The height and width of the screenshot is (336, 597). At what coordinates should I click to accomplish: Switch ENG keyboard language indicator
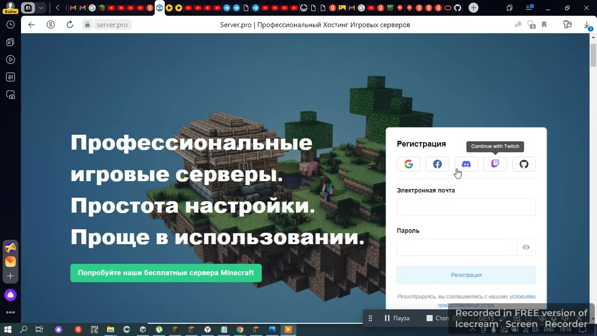tap(548, 329)
